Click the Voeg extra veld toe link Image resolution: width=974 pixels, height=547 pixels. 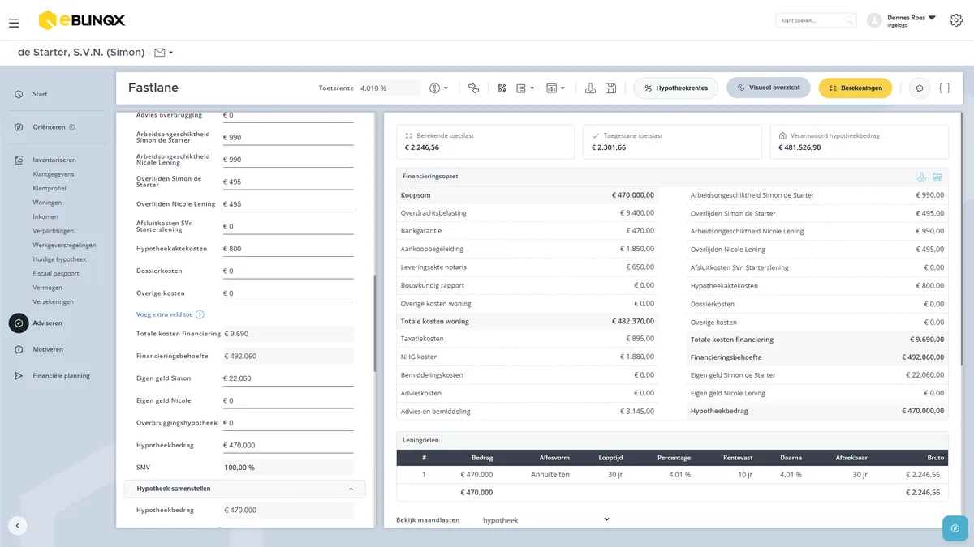coord(170,314)
